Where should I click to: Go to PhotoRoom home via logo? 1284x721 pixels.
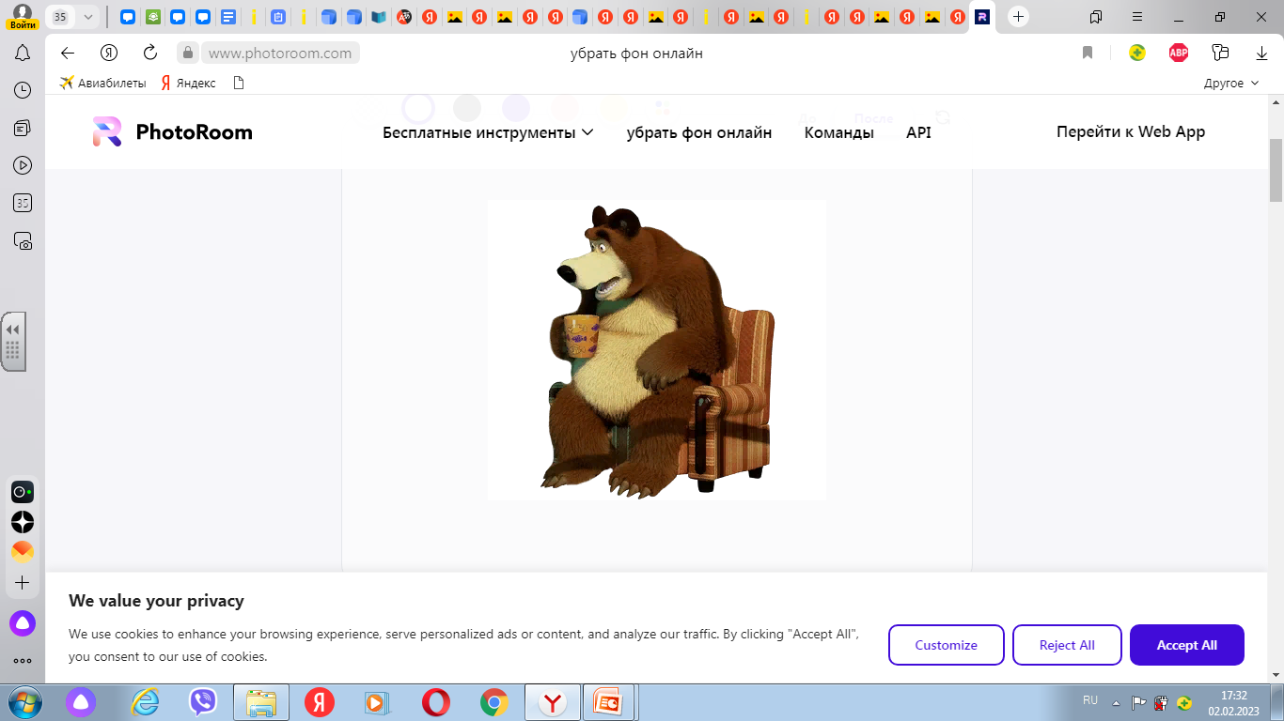coord(172,132)
